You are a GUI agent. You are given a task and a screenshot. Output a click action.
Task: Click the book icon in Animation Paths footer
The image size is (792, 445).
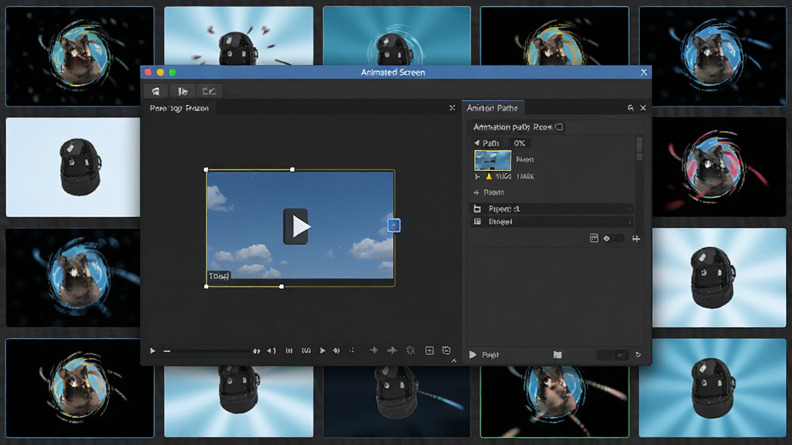click(x=558, y=355)
